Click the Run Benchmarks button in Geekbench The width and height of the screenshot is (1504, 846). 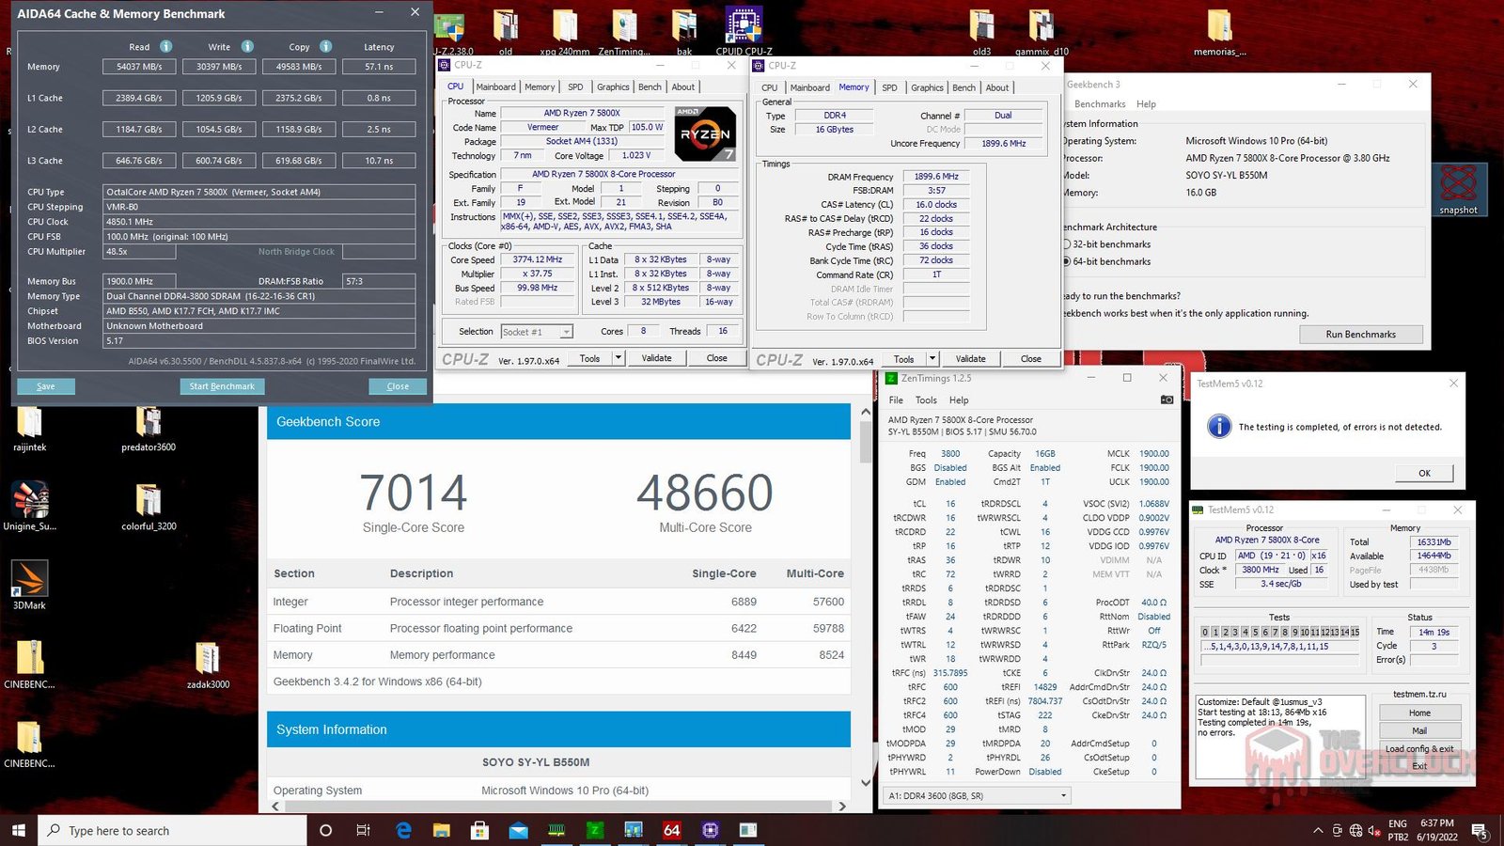[1360, 335]
